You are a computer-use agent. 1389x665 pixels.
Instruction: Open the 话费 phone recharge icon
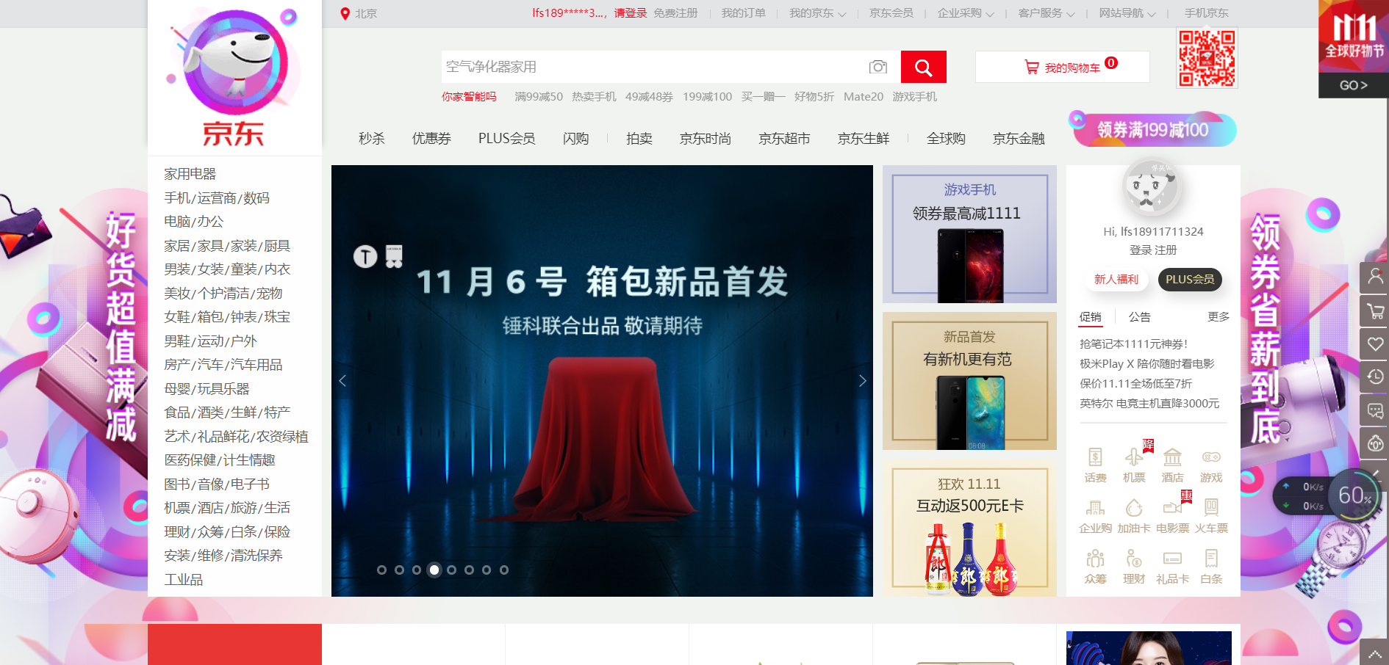[x=1095, y=457]
